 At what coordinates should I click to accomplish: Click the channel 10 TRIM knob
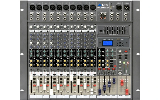pos(92,27)
